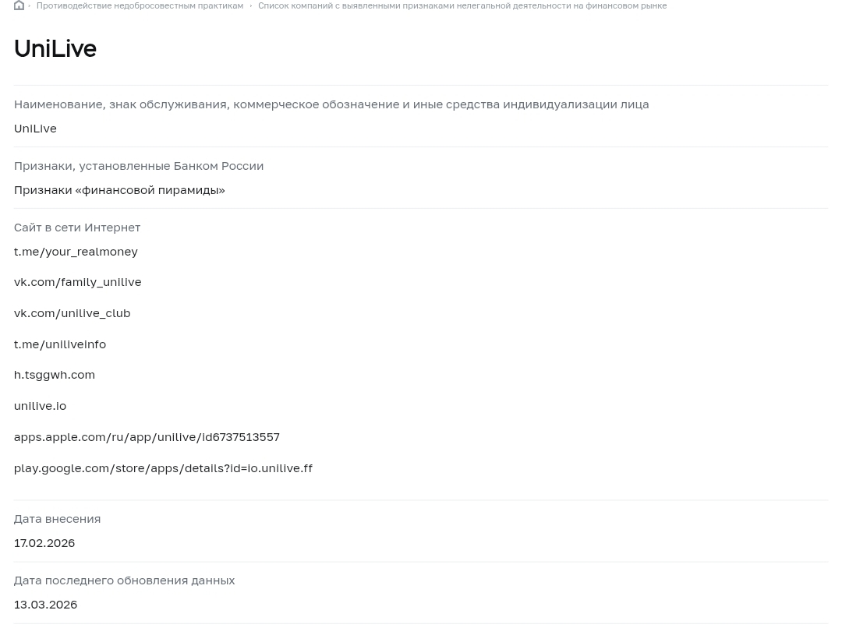Select the vk.com/family_unilive site entry
Viewport: 842px width, 628px height.
pos(78,282)
